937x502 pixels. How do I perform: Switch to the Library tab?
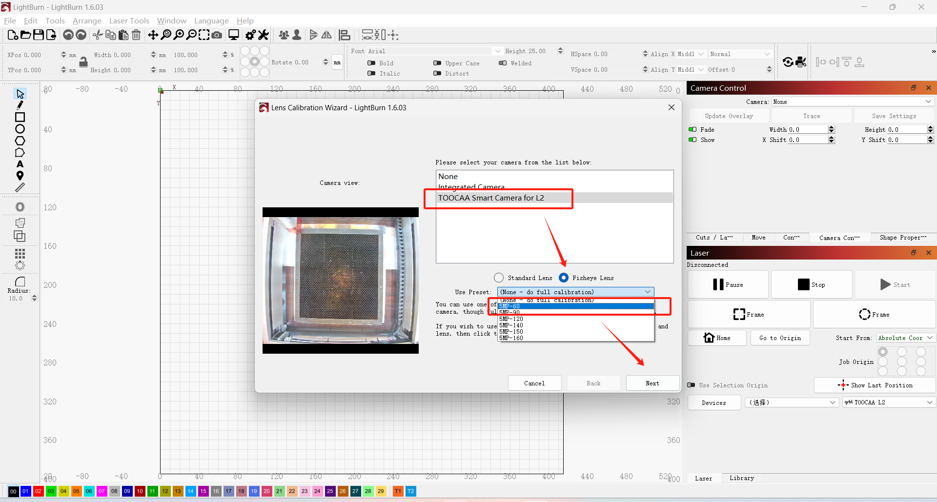pos(741,478)
